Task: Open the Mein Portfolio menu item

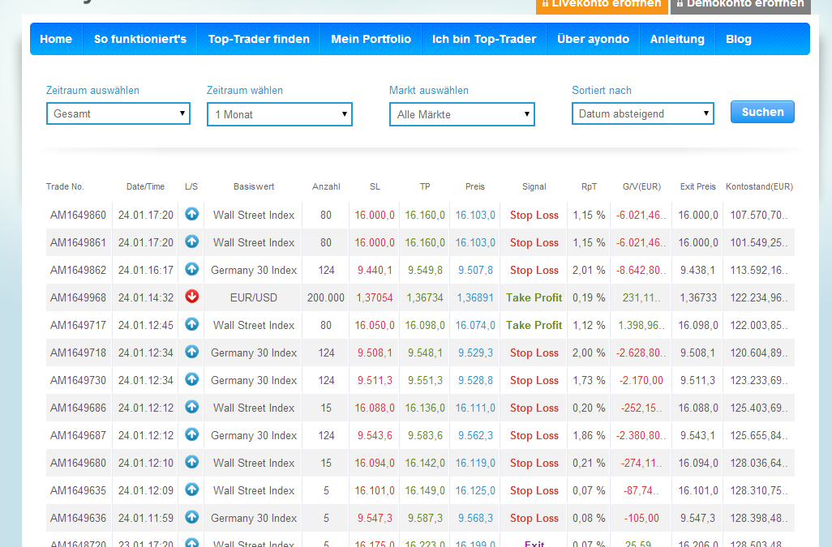Action: (x=371, y=39)
